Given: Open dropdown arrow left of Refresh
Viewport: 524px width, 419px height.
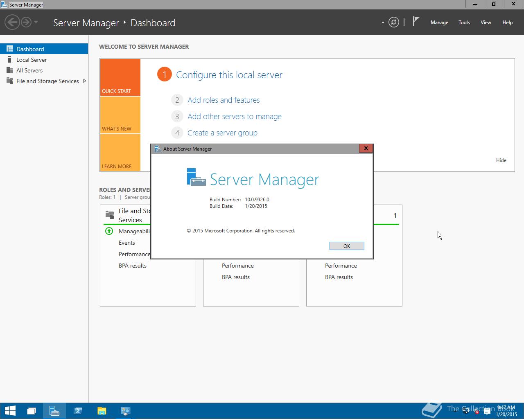Looking at the screenshot, I should [x=383, y=23].
